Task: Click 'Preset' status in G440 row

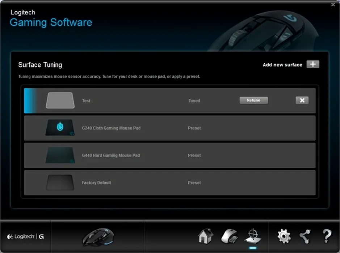Action: click(194, 155)
